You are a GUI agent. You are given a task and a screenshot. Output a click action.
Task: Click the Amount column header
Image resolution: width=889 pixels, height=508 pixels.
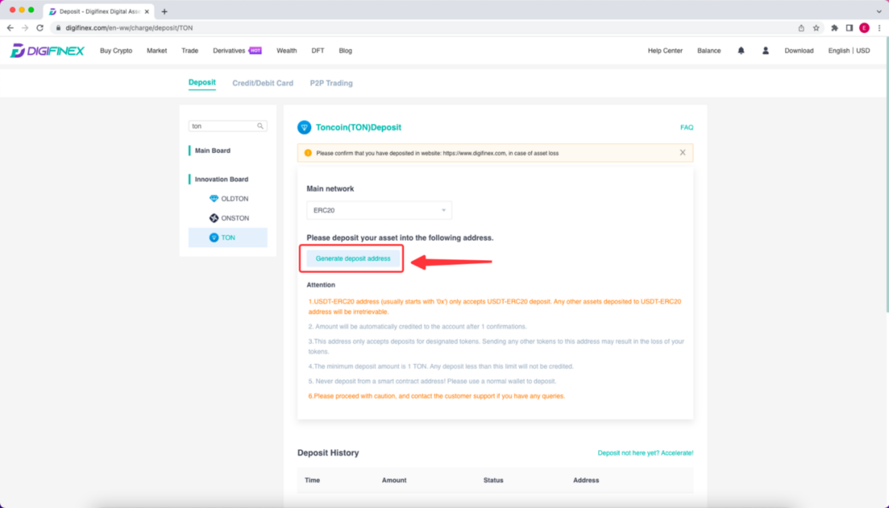pos(394,480)
